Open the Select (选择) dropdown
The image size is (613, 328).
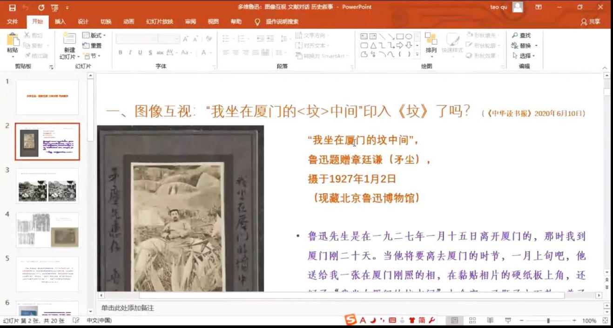[x=524, y=56]
